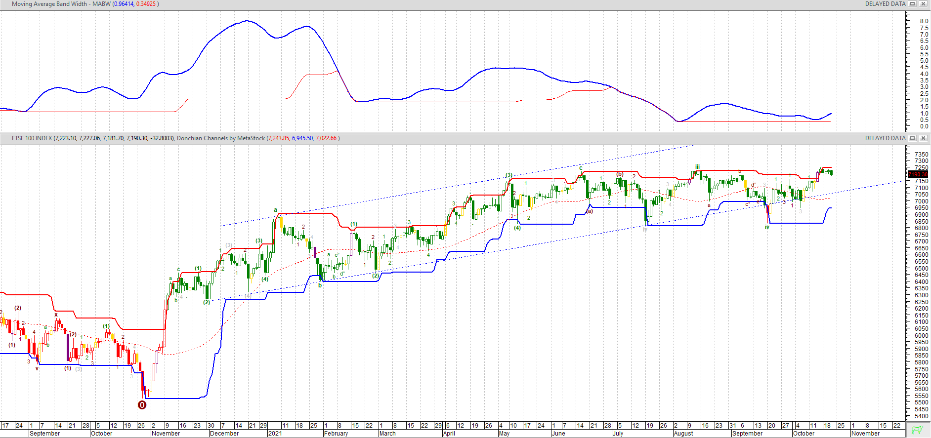Click the red x wave label
This screenshot has height=438, width=931.
point(56,315)
